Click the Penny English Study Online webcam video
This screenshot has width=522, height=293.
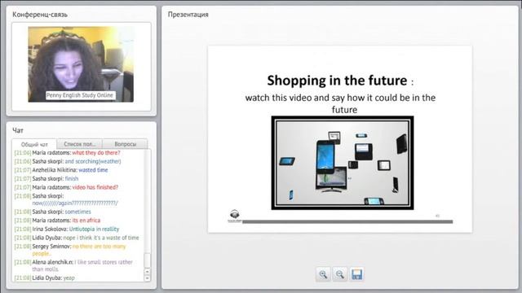[x=81, y=64]
